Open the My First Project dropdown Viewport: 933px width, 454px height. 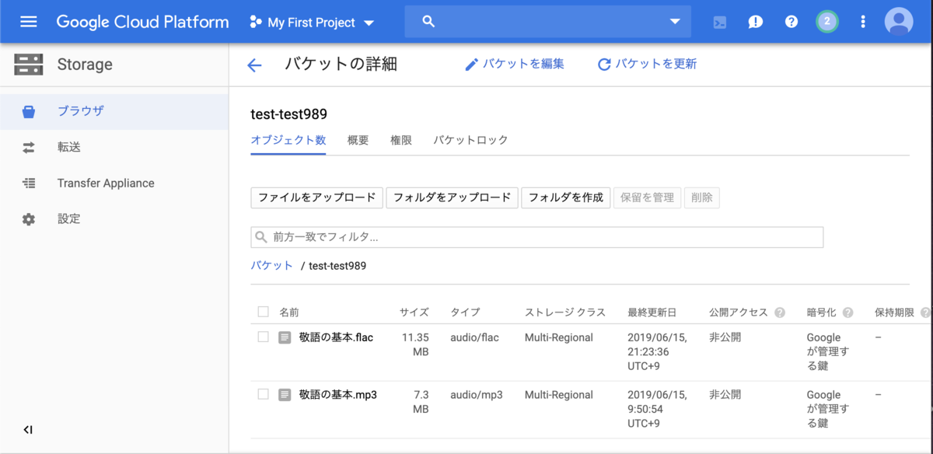313,23
